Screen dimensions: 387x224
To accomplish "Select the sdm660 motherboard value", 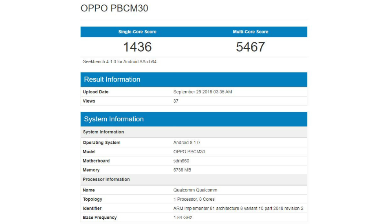I will 181,161.
